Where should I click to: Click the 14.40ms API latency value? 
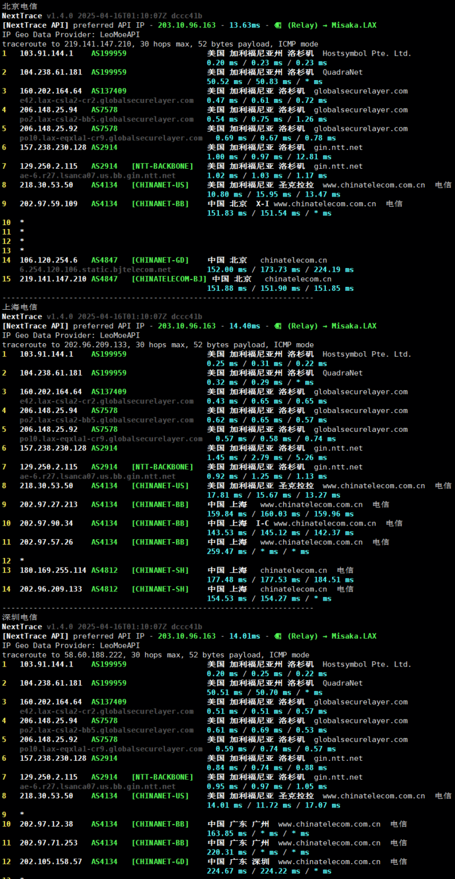click(x=245, y=326)
